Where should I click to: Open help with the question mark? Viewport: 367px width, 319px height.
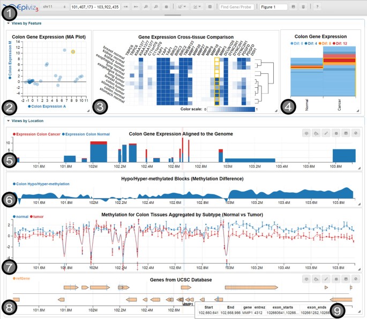(317, 7)
